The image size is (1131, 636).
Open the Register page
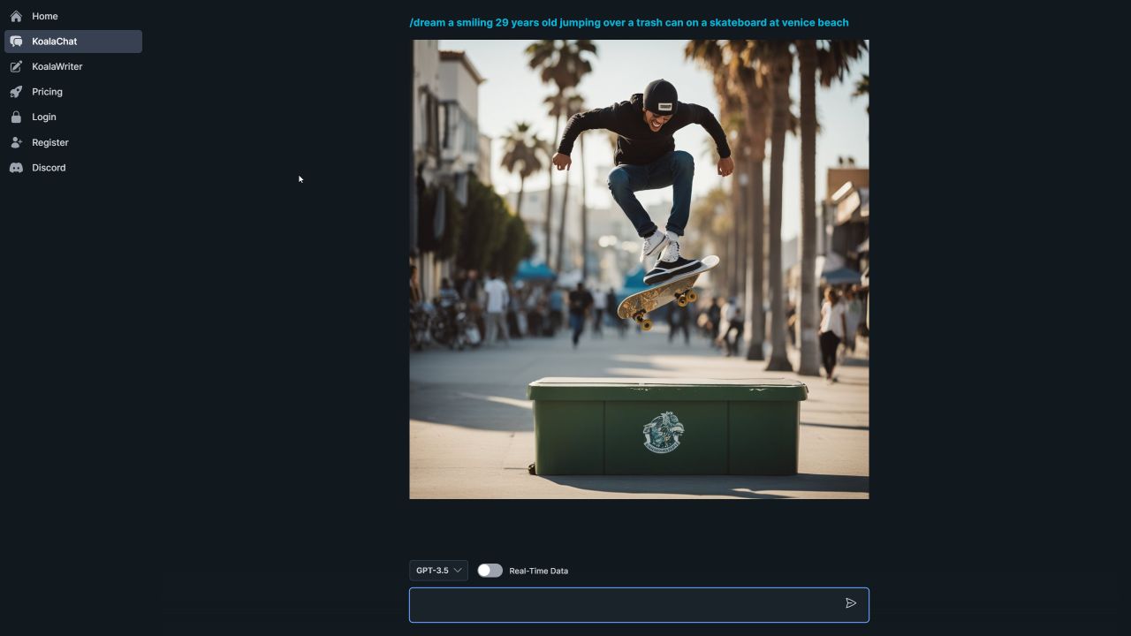coord(73,142)
